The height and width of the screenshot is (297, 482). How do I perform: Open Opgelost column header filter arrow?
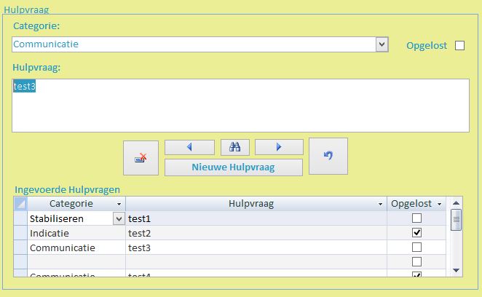(439, 204)
